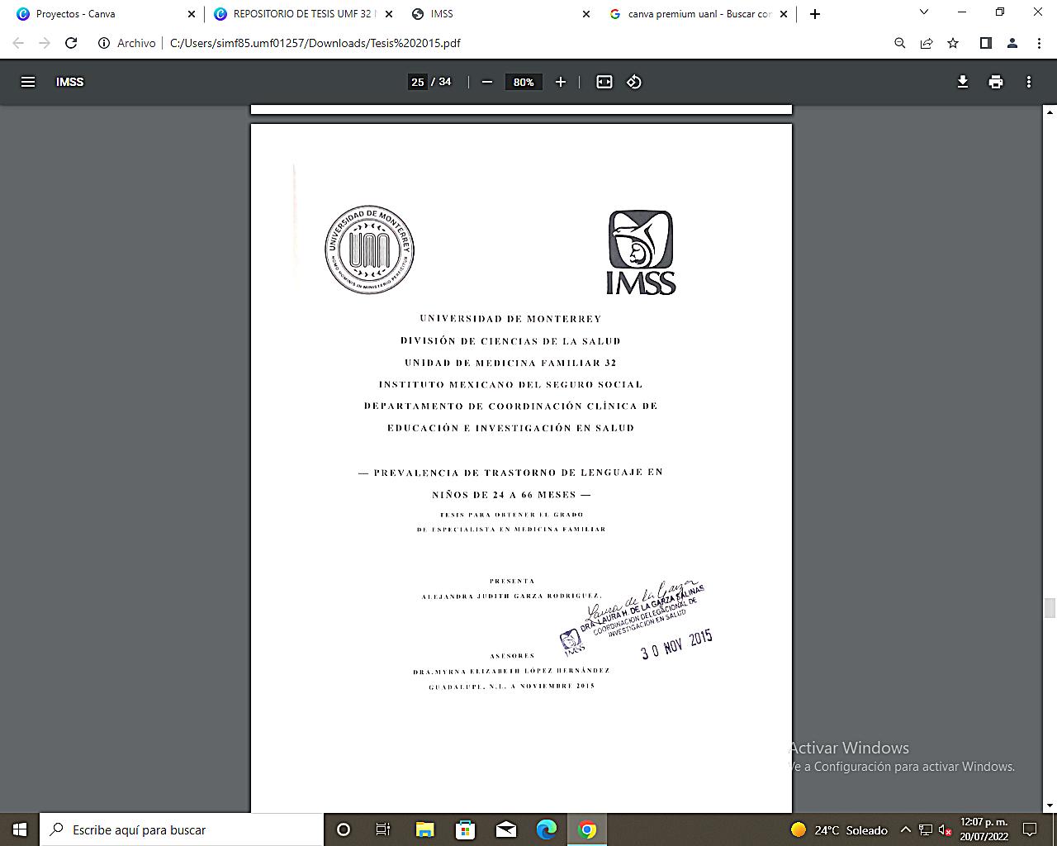
Task: Open the weather widget 24°C Soleado
Action: tap(839, 829)
